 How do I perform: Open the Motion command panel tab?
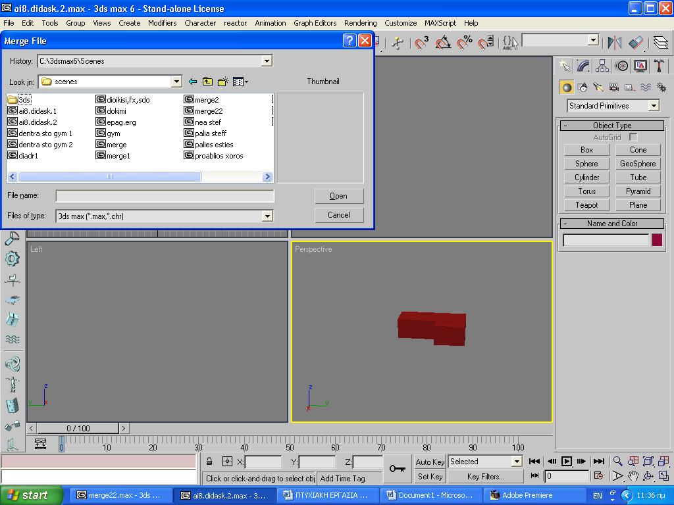coord(621,66)
